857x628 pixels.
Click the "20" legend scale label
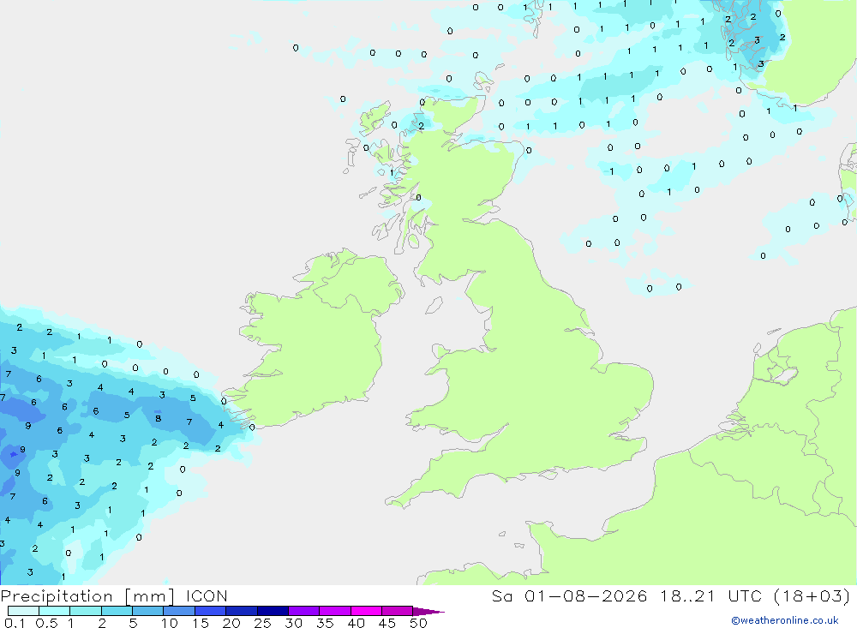pyautogui.click(x=231, y=623)
